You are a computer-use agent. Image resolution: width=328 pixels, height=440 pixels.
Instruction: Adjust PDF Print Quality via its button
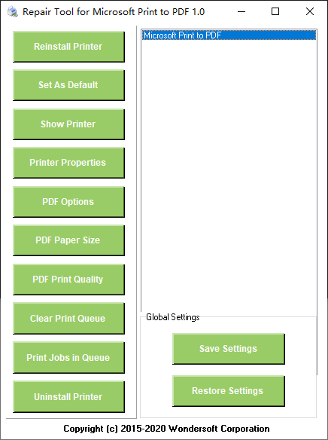click(x=68, y=280)
